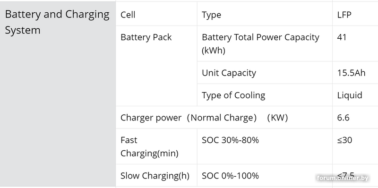This screenshot has width=378, height=188.
Task: Select the Unit Capacity label
Action: [229, 73]
